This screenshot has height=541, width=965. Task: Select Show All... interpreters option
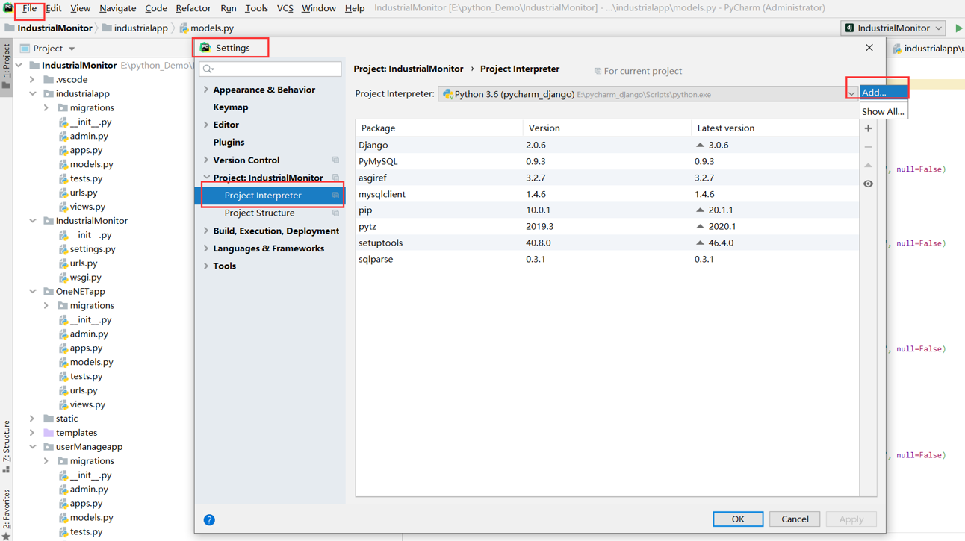point(884,111)
